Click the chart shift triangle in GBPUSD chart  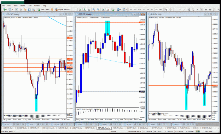(x=126, y=17)
